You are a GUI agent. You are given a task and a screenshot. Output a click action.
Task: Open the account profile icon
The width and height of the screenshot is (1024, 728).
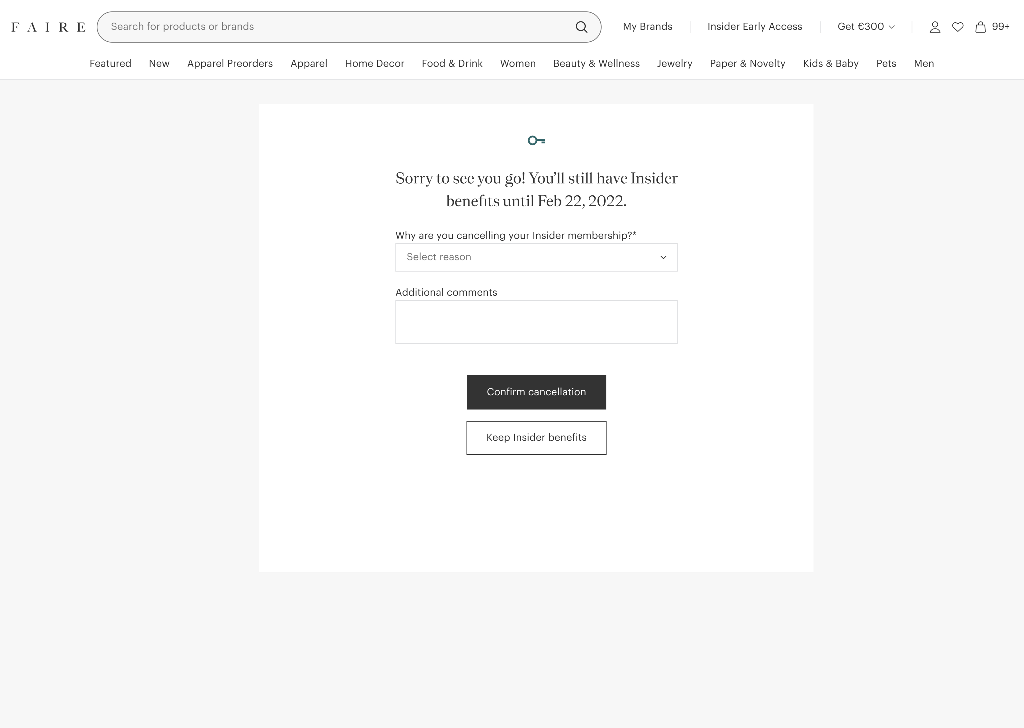click(935, 27)
